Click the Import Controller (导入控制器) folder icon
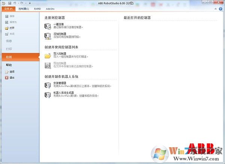This screenshot has width=225, height=164. pyautogui.click(x=48, y=56)
